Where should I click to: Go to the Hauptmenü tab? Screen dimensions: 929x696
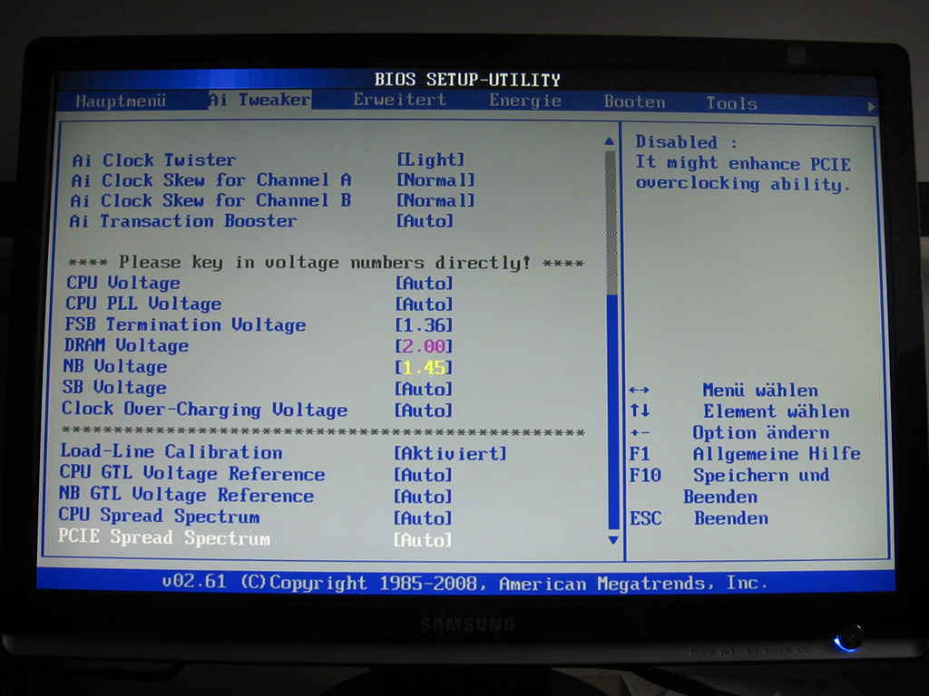[121, 101]
